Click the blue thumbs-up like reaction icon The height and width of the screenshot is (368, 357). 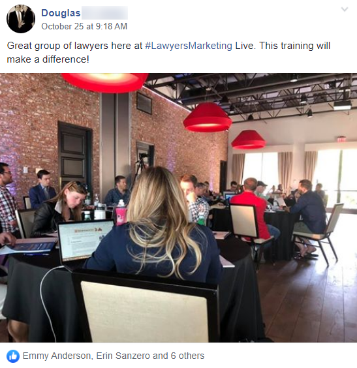(13, 356)
